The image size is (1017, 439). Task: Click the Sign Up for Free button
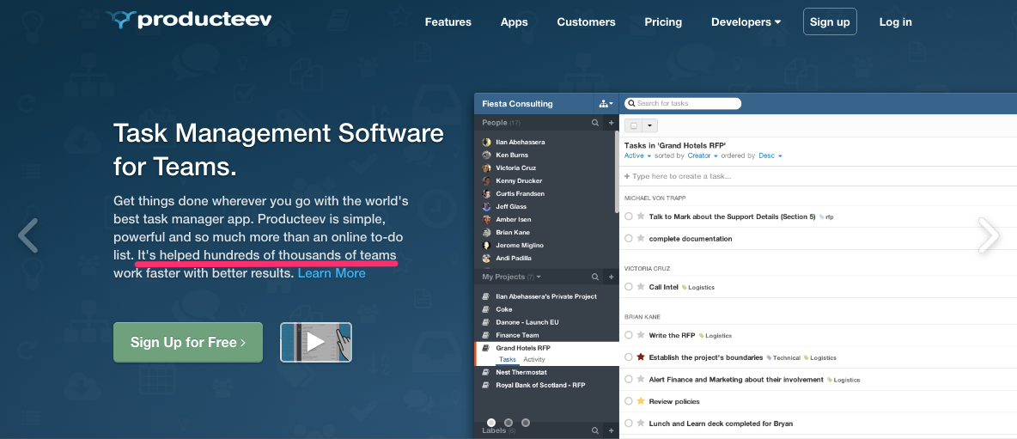tap(188, 343)
